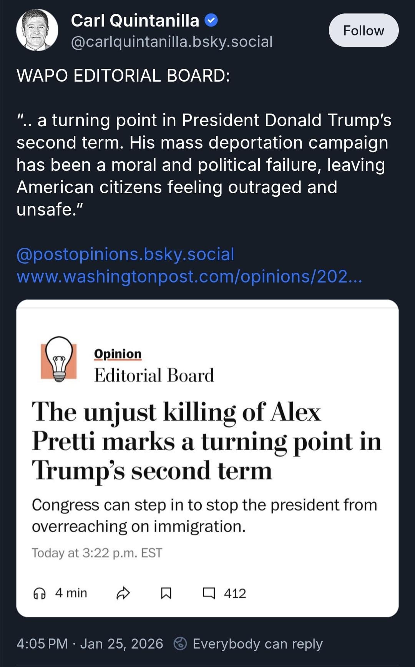Click the lightbulb Opinion icon
Image resolution: width=415 pixels, height=667 pixels.
[x=59, y=359]
